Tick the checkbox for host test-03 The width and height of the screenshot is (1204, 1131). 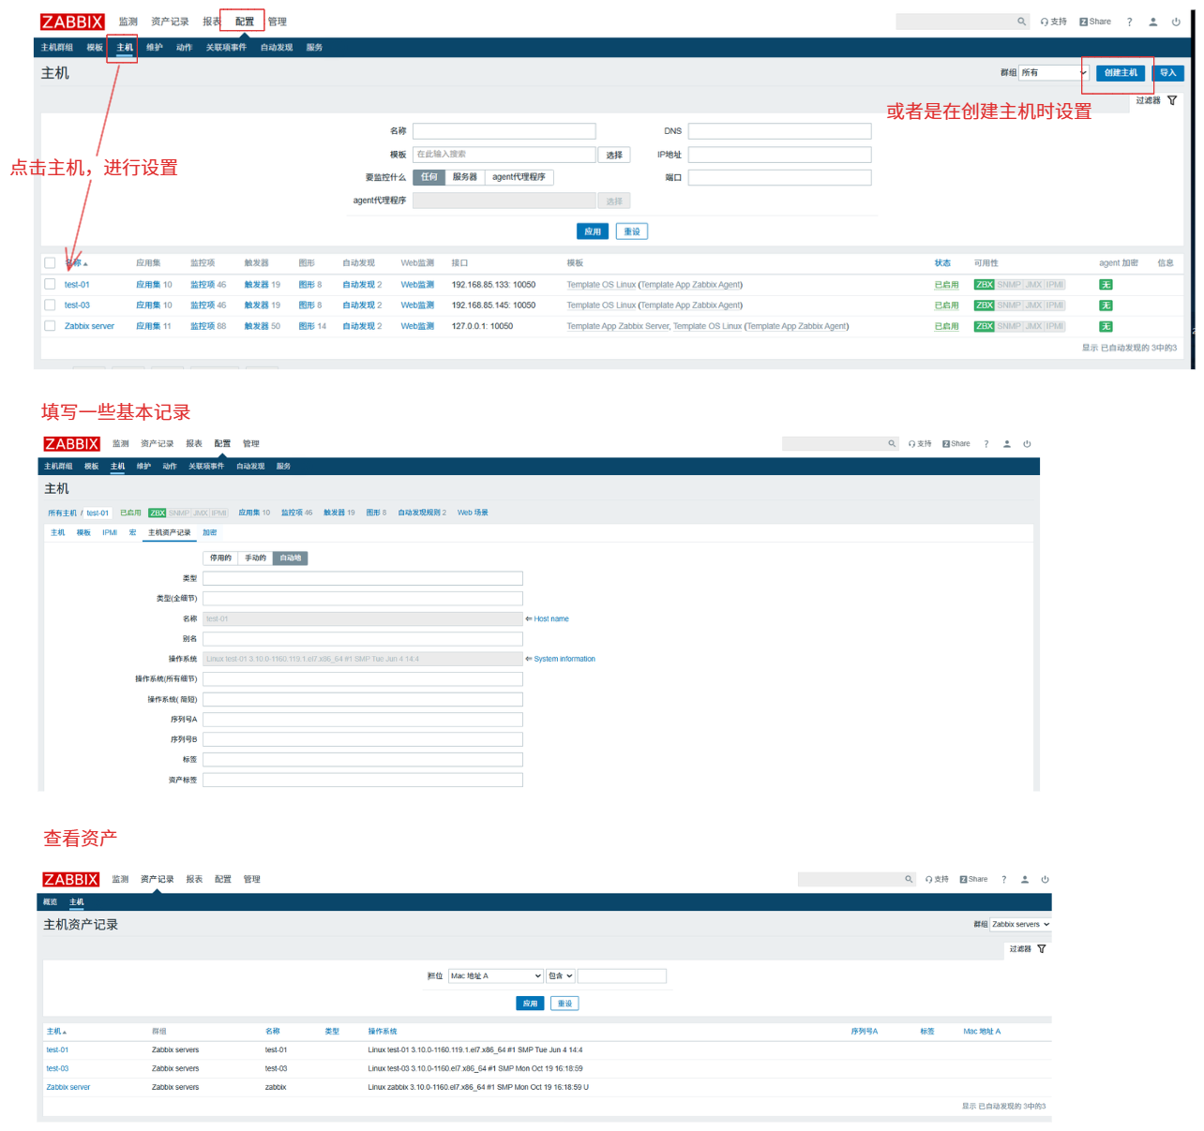[50, 305]
